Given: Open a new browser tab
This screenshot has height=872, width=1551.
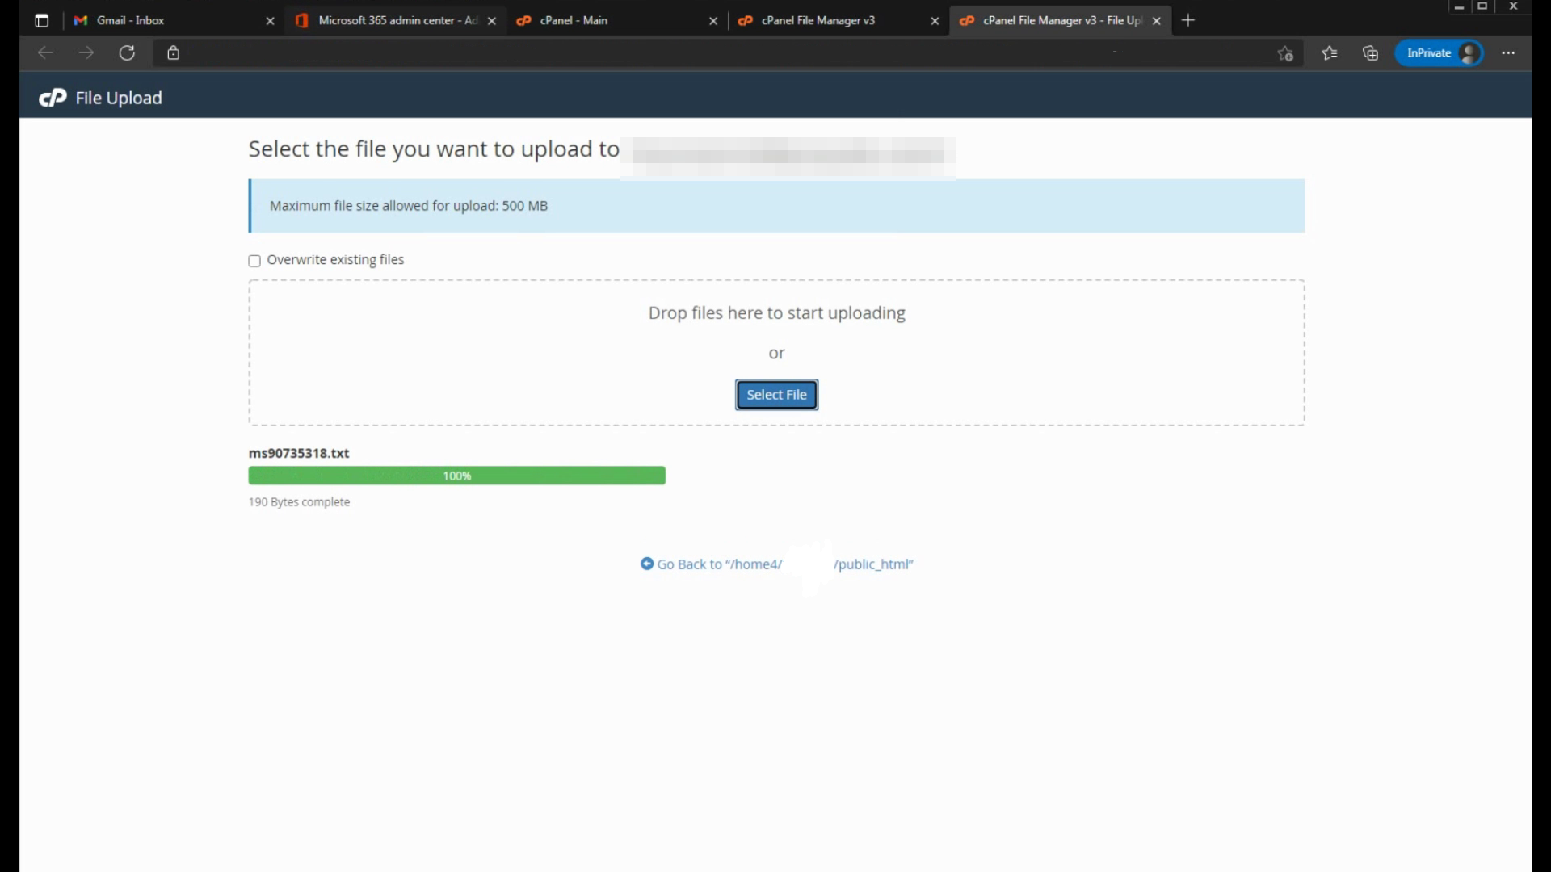Looking at the screenshot, I should coord(1187,21).
